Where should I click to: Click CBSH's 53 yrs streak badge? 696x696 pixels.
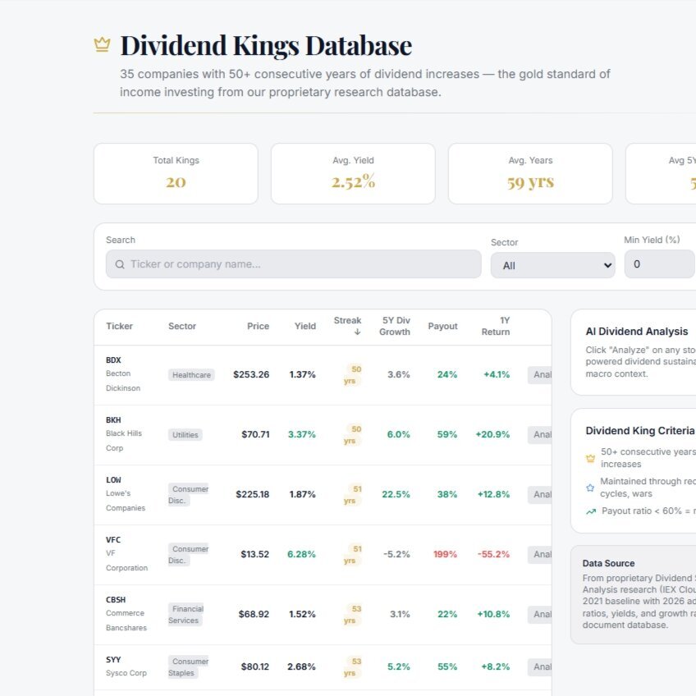click(x=352, y=615)
